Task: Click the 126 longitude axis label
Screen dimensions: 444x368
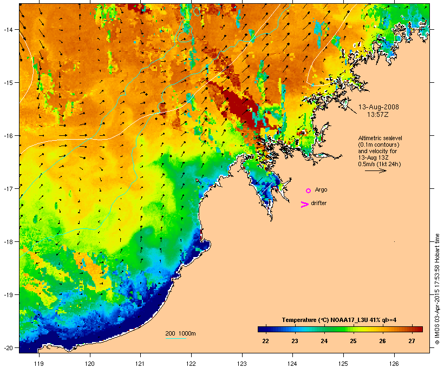Action: [394, 364]
